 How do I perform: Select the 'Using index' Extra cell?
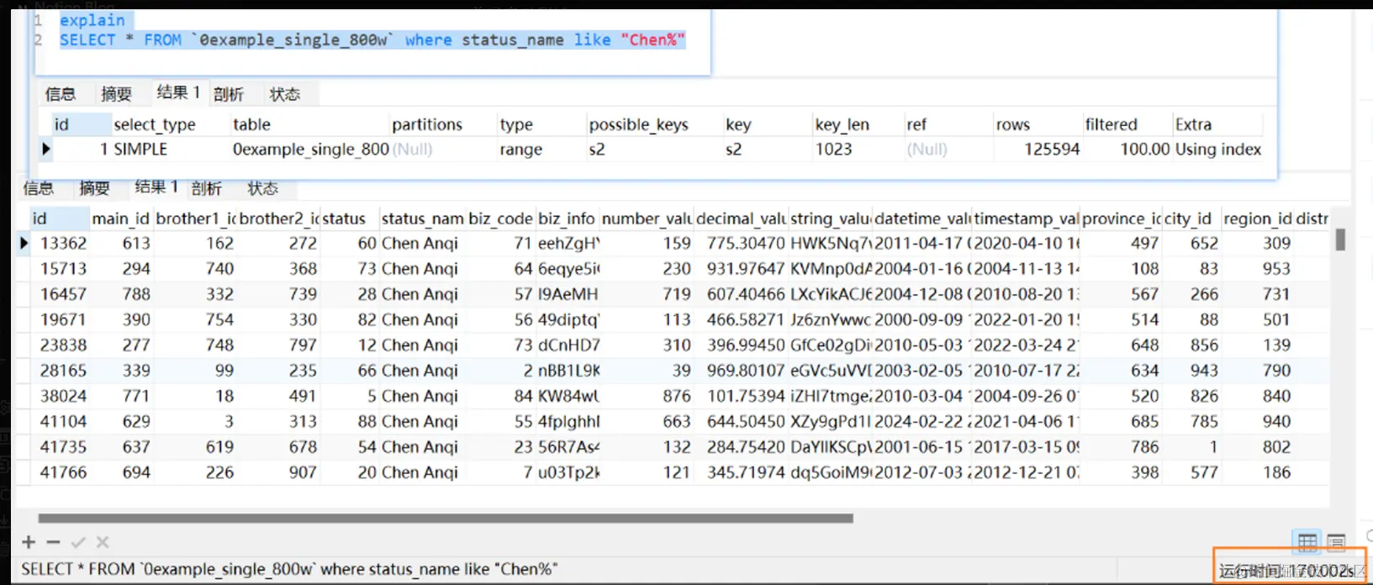(x=1217, y=150)
